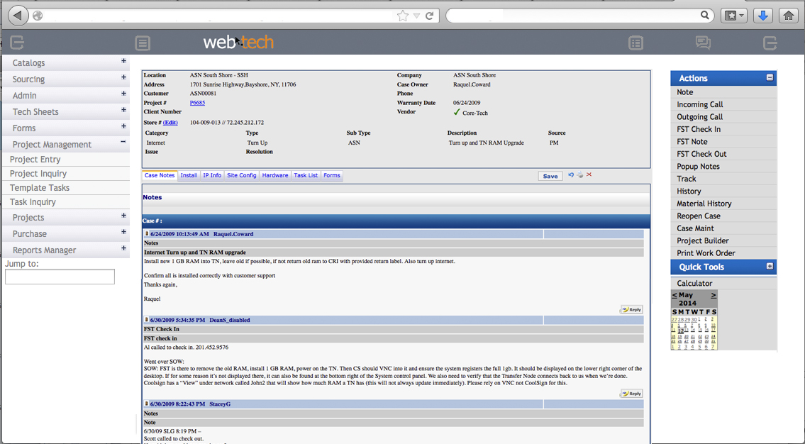The width and height of the screenshot is (805, 444).
Task: Click the browser home icon
Action: 787,15
